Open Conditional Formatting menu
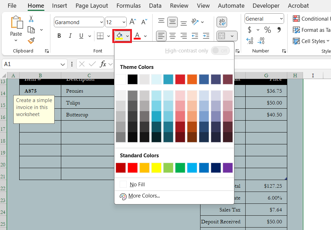 pos(311,19)
